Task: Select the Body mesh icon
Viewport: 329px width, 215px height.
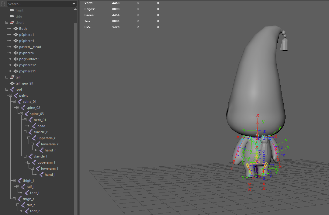Action: tap(16, 29)
